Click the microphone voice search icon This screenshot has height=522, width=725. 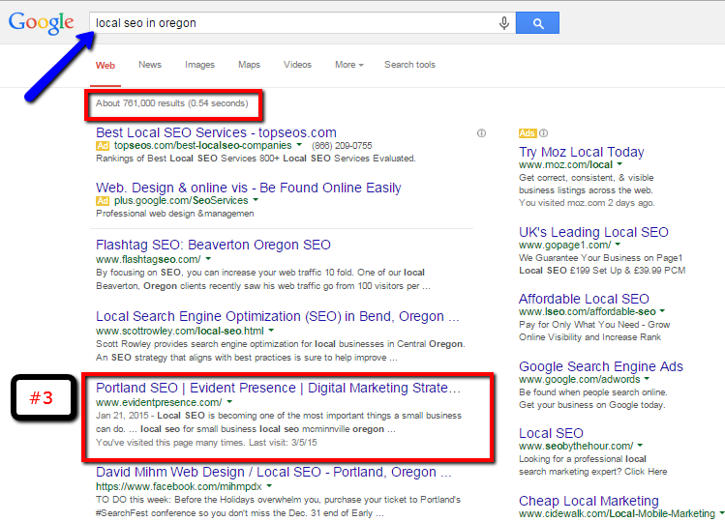(504, 22)
